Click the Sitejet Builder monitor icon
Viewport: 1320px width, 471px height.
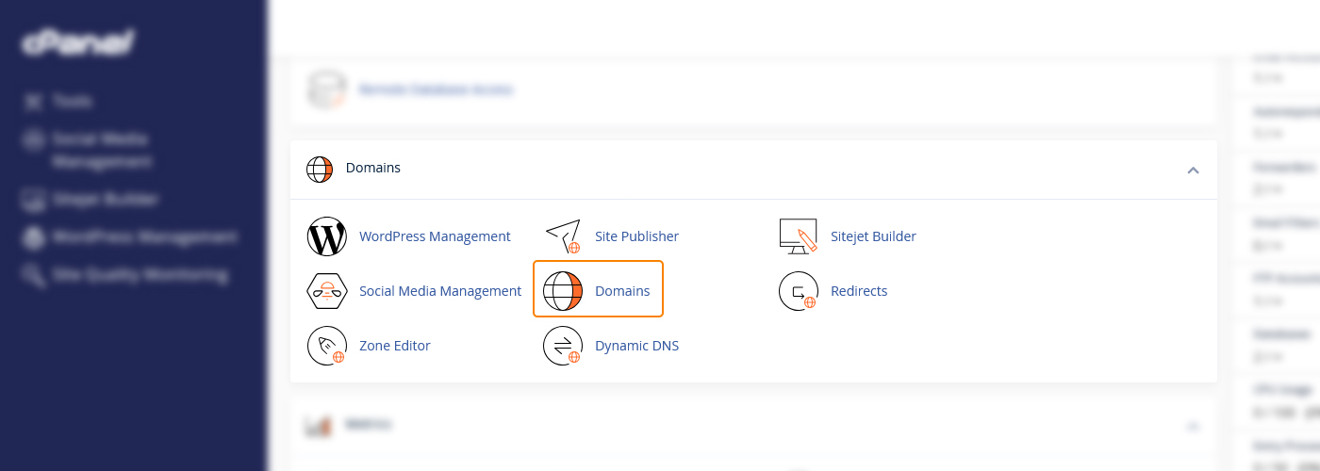tap(799, 236)
